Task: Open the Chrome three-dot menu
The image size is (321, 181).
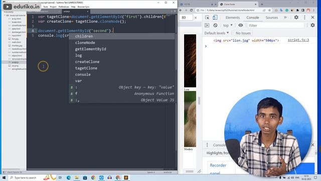Action: pyautogui.click(x=313, y=10)
